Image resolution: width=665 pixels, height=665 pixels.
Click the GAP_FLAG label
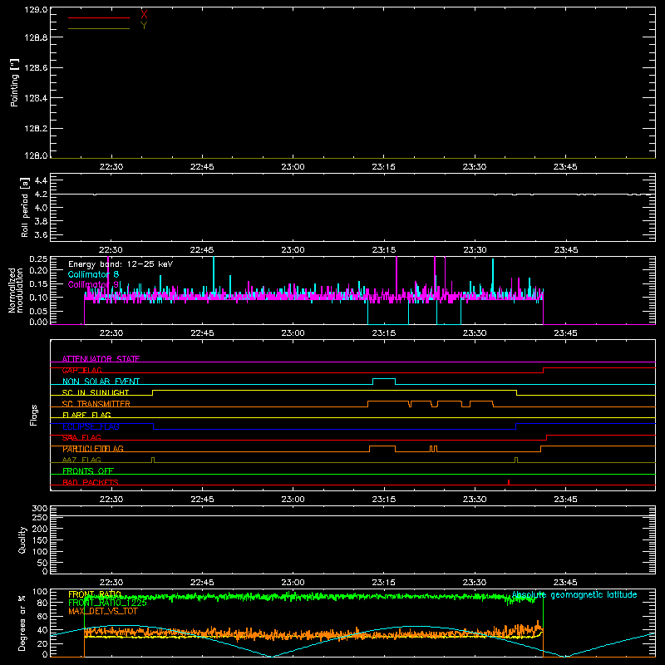coord(81,370)
